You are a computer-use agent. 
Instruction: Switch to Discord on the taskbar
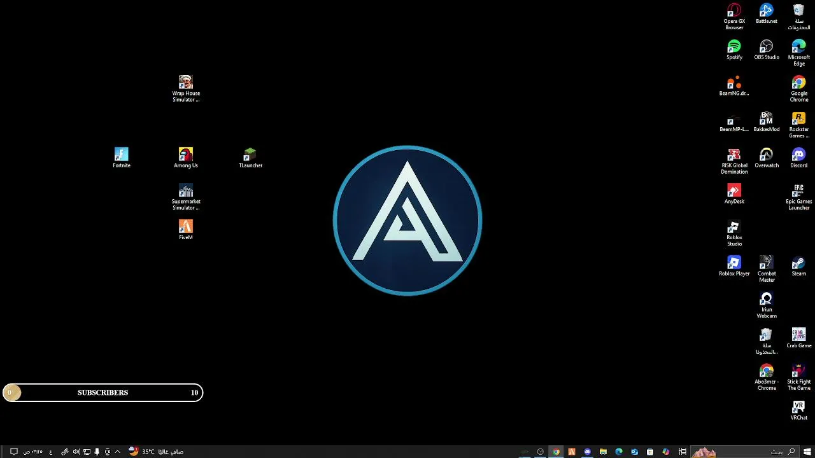point(587,452)
